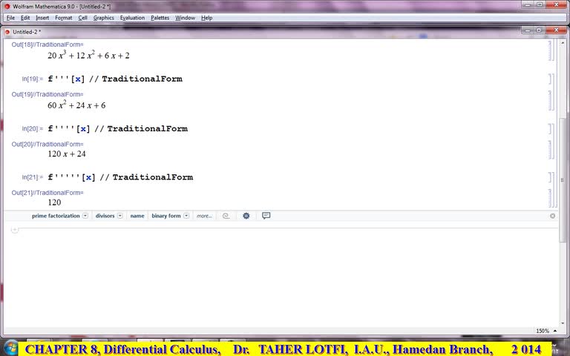This screenshot has height=356, width=570.
Task: Click the Out[21]//TraditionalForm= label
Action: coord(47,193)
